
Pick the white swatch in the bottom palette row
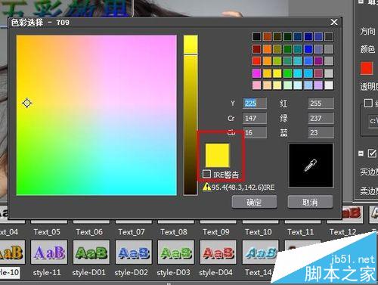pos(329,85)
